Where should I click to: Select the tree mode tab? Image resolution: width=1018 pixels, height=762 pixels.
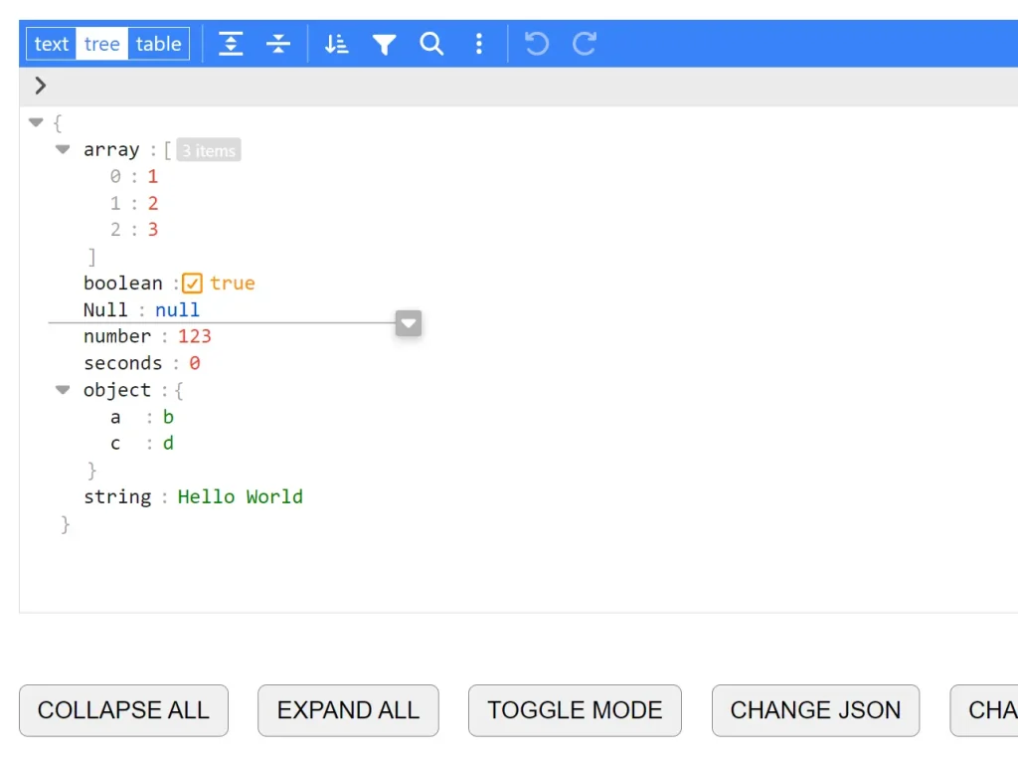101,43
